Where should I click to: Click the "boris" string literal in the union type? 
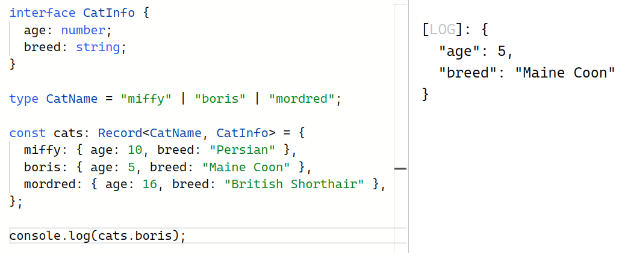click(220, 99)
